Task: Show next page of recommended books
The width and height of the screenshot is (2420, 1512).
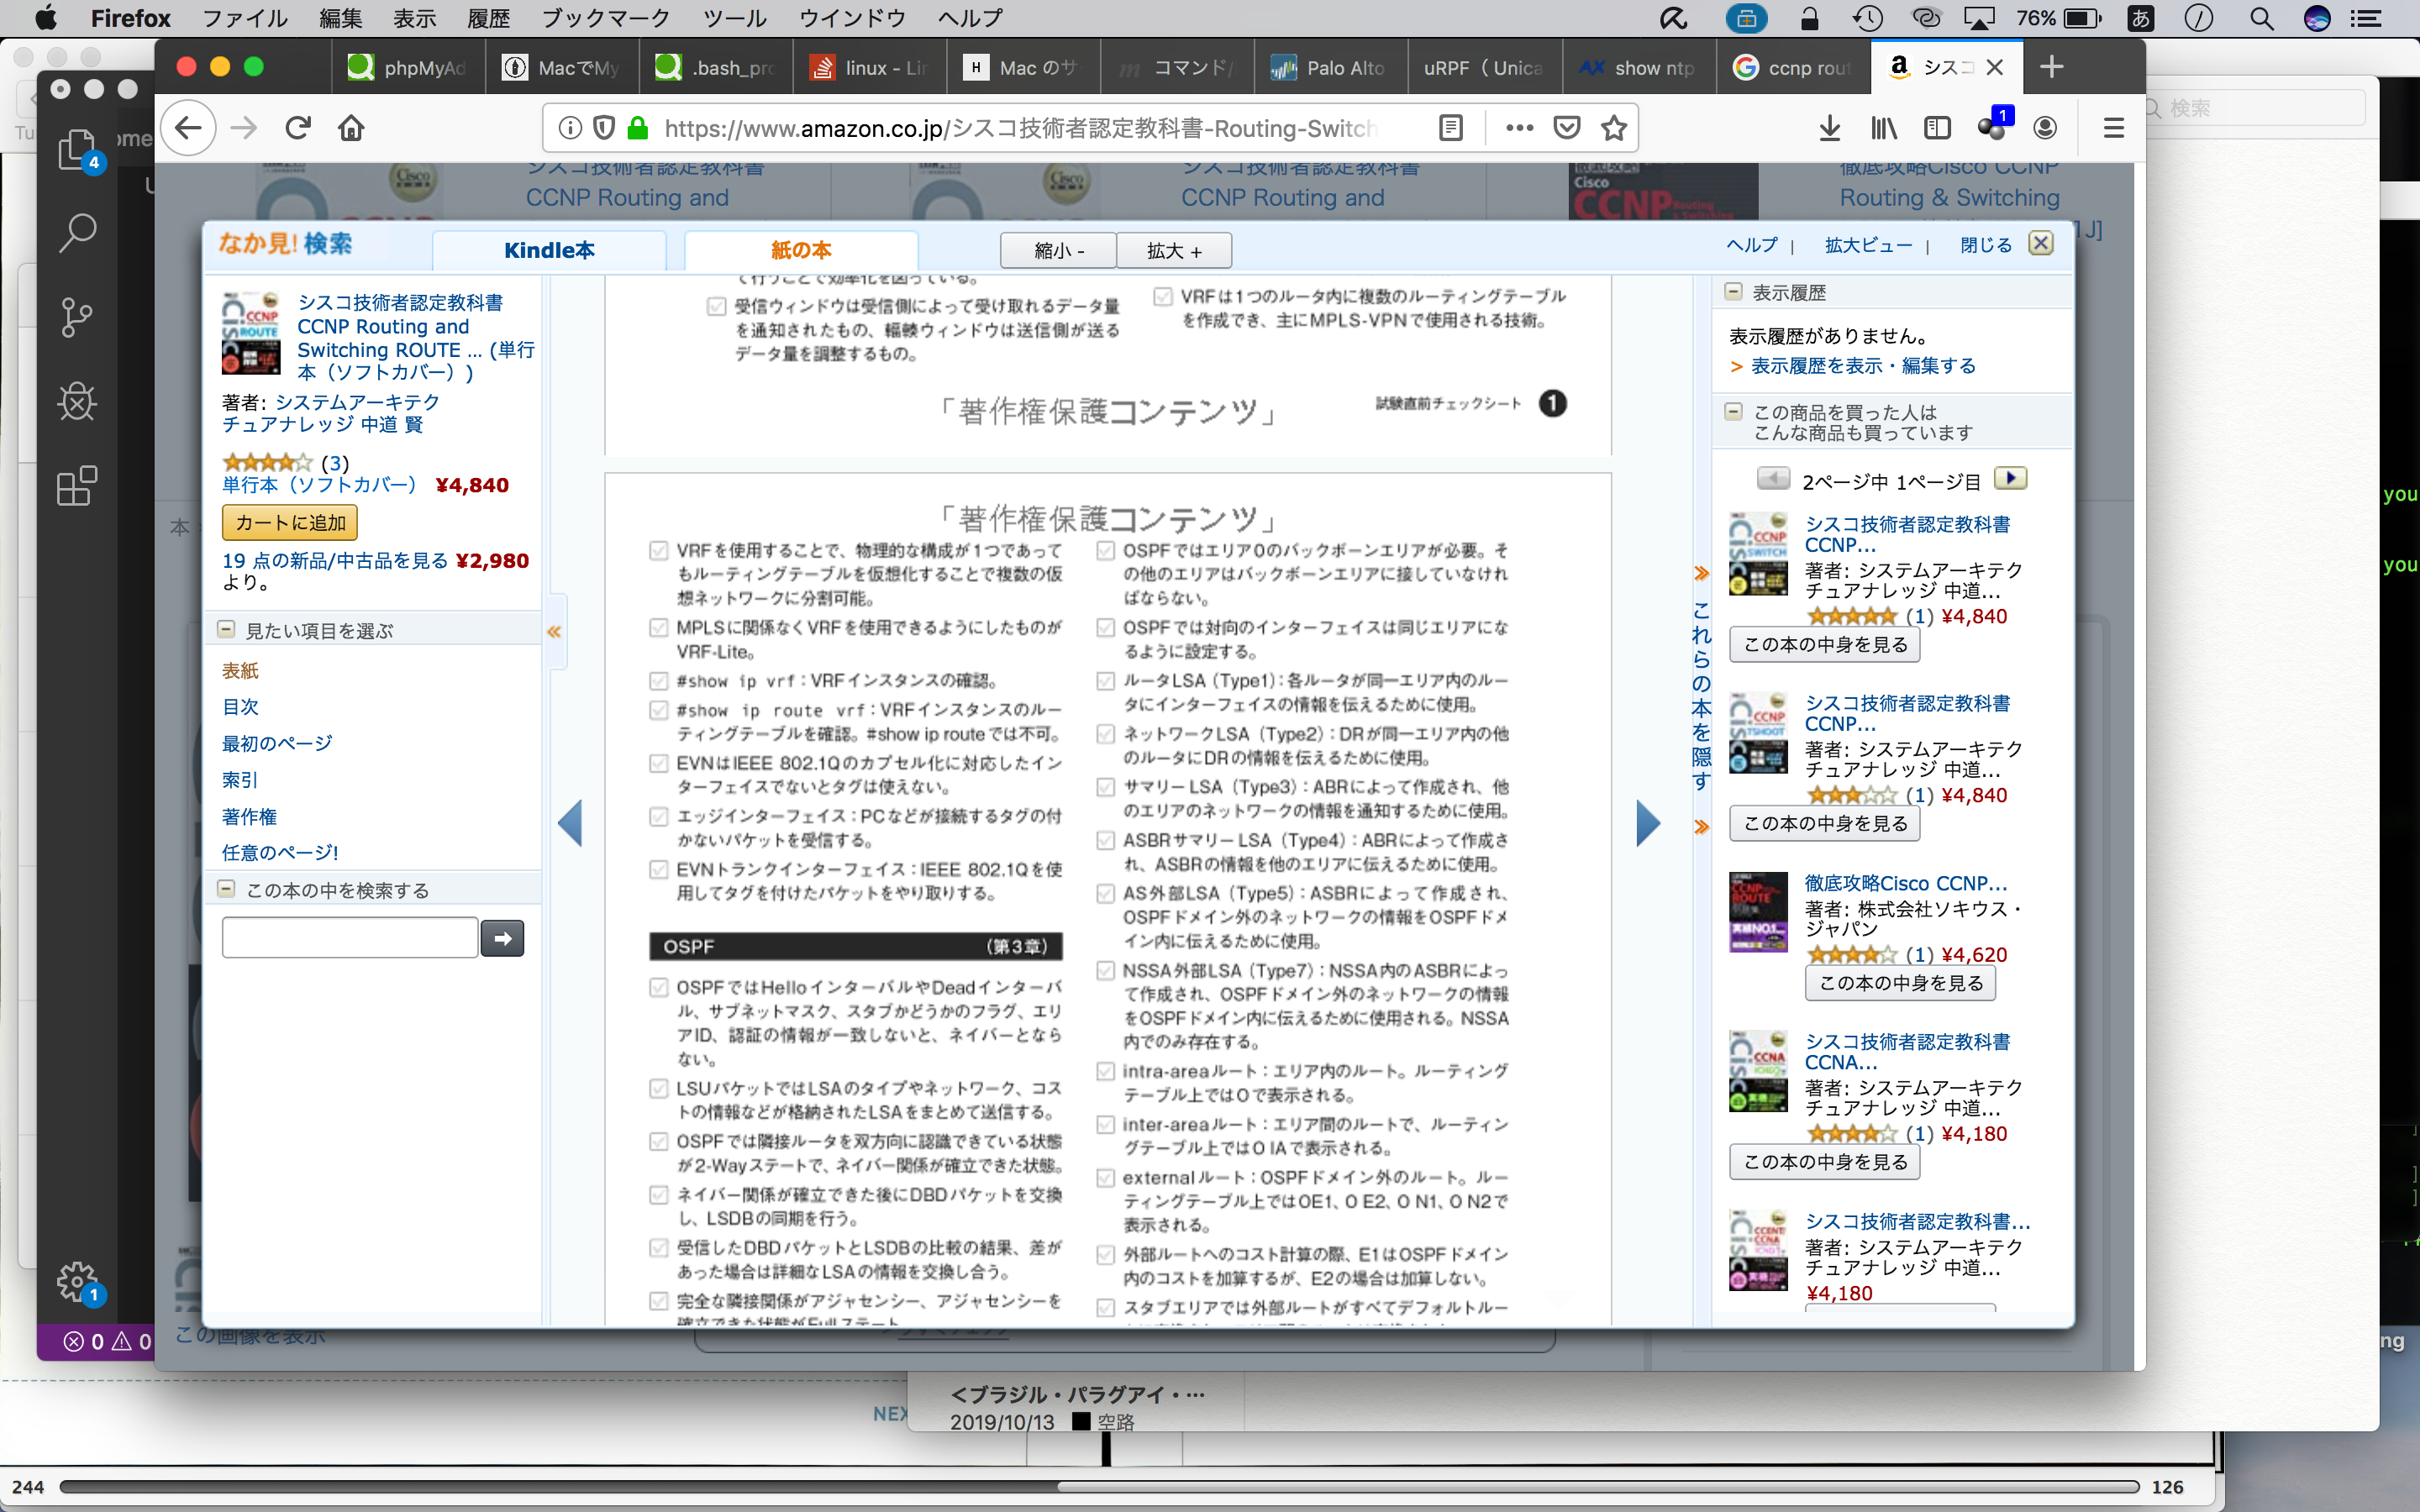Action: [x=2010, y=478]
